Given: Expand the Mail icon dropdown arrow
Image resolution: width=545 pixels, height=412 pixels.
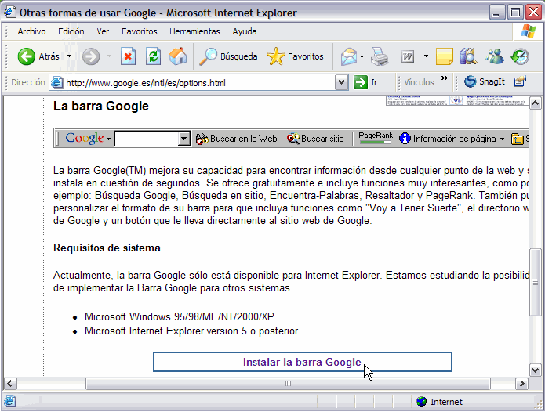Looking at the screenshot, I should coord(362,56).
